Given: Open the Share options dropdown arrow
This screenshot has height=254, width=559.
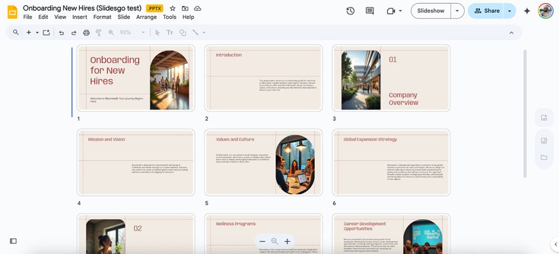Looking at the screenshot, I should (509, 11).
